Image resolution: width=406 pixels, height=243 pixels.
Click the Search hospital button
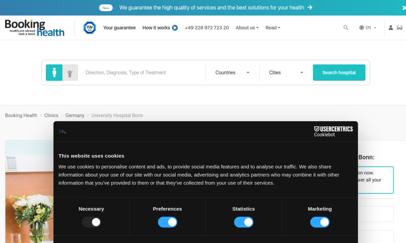339,72
